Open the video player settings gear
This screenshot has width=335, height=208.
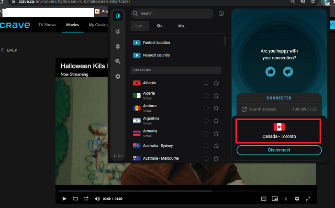297,198
